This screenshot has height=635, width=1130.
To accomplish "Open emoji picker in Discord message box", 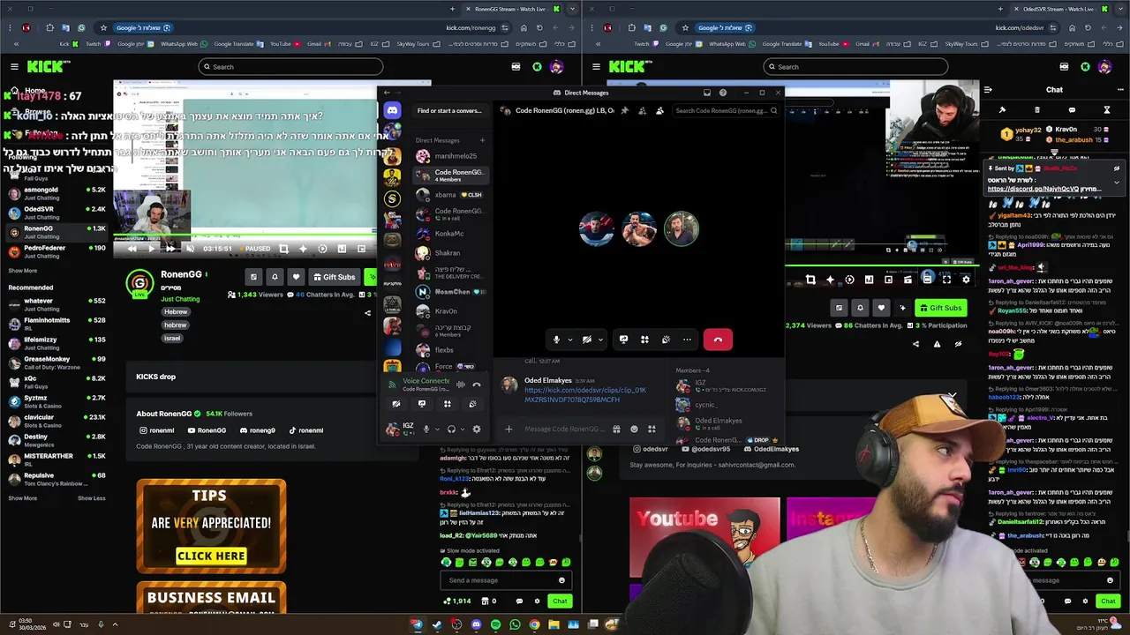I will click(x=634, y=430).
